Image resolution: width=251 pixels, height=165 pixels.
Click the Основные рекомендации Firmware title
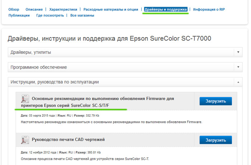coord(97,102)
